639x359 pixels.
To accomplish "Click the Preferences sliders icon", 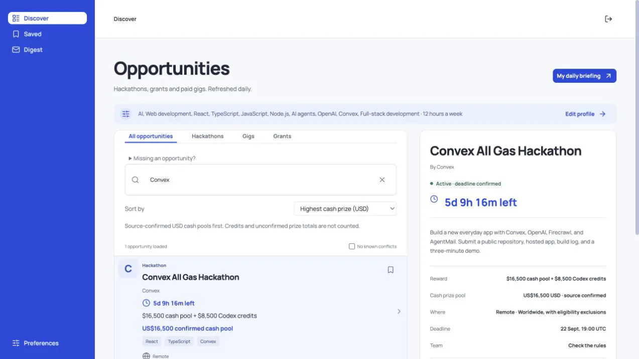I will pyautogui.click(x=16, y=343).
